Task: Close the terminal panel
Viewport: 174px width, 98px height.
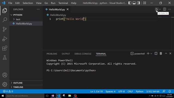Action: click(x=170, y=54)
